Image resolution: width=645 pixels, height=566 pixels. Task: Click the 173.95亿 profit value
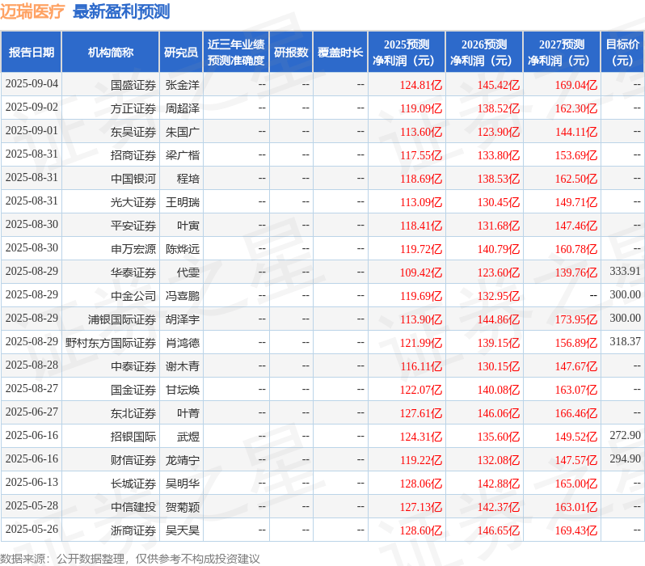[576, 320]
